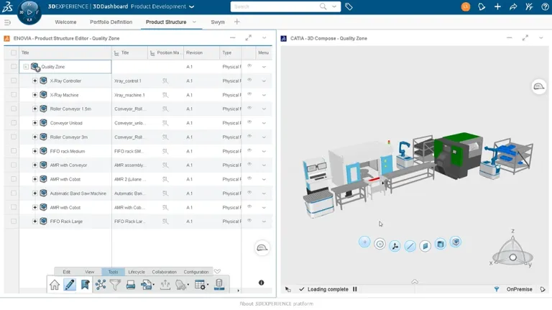The height and width of the screenshot is (310, 552).
Task: Click the filter funnel icon in toolbar
Action: coord(115,285)
